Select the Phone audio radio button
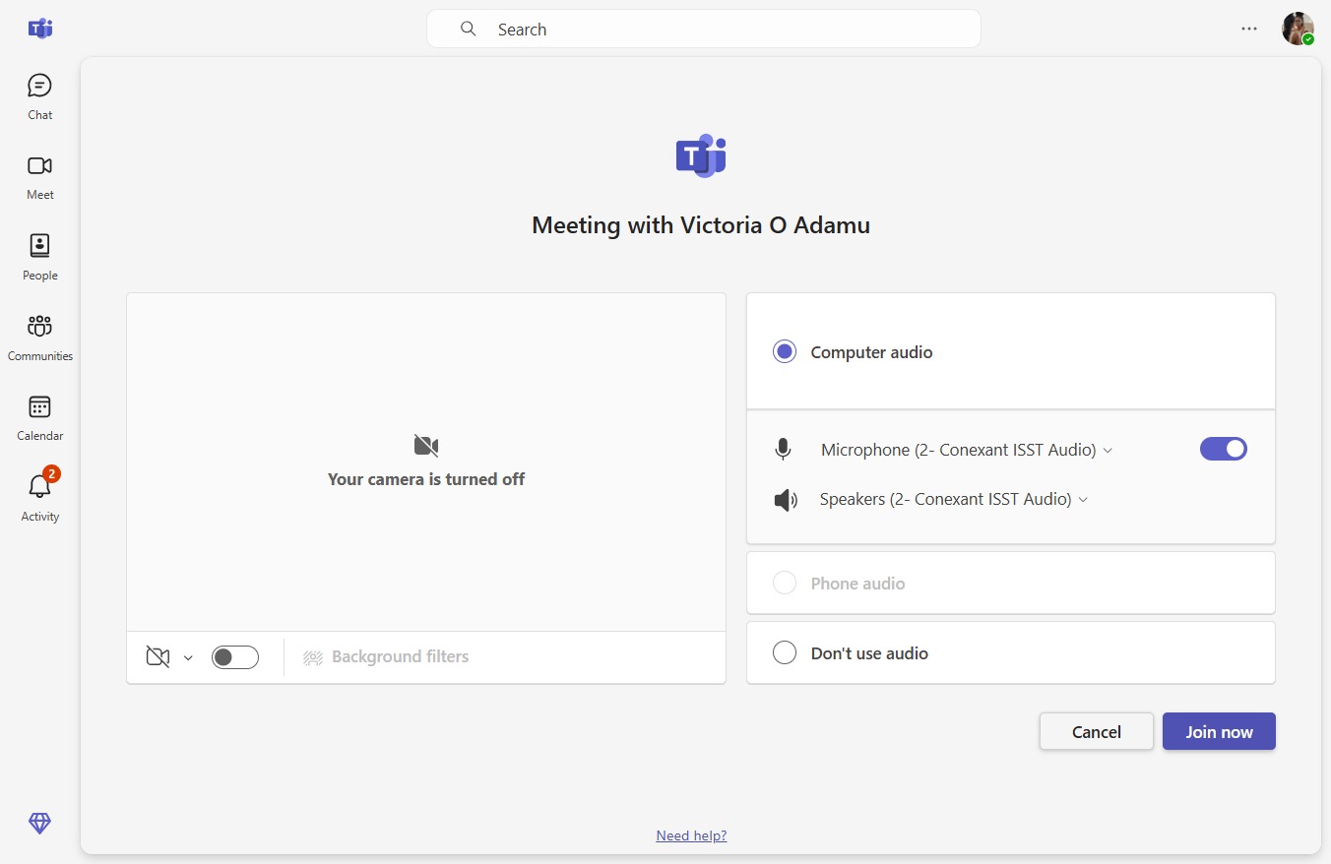This screenshot has width=1331, height=864. coord(785,583)
